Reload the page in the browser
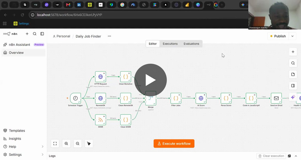The height and width of the screenshot is (160, 301). pyautogui.click(x=22, y=15)
